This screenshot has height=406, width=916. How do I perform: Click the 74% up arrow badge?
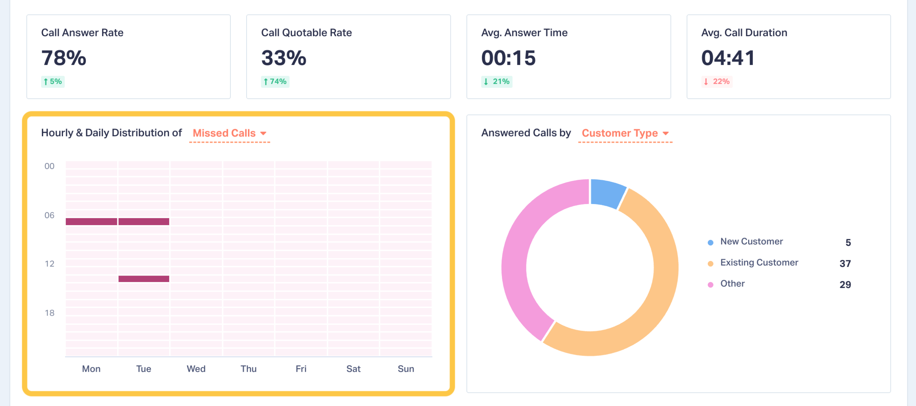[x=275, y=81]
